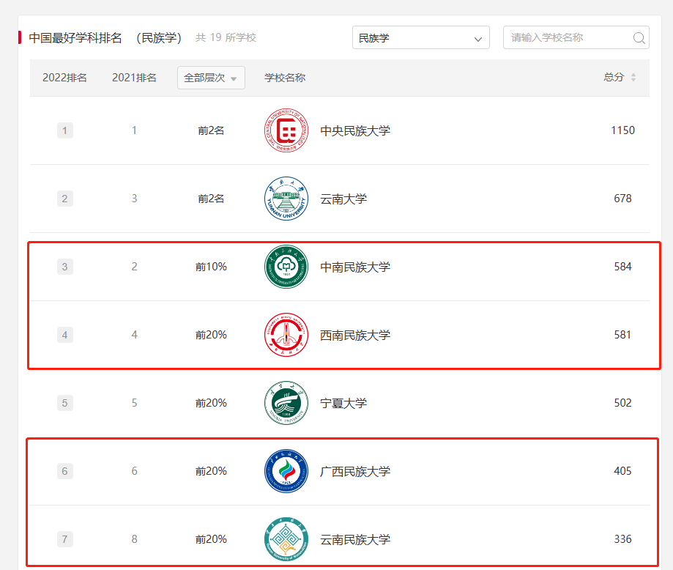Open the 云南民族大学 school link
Screen dimensions: 673x570
(355, 539)
